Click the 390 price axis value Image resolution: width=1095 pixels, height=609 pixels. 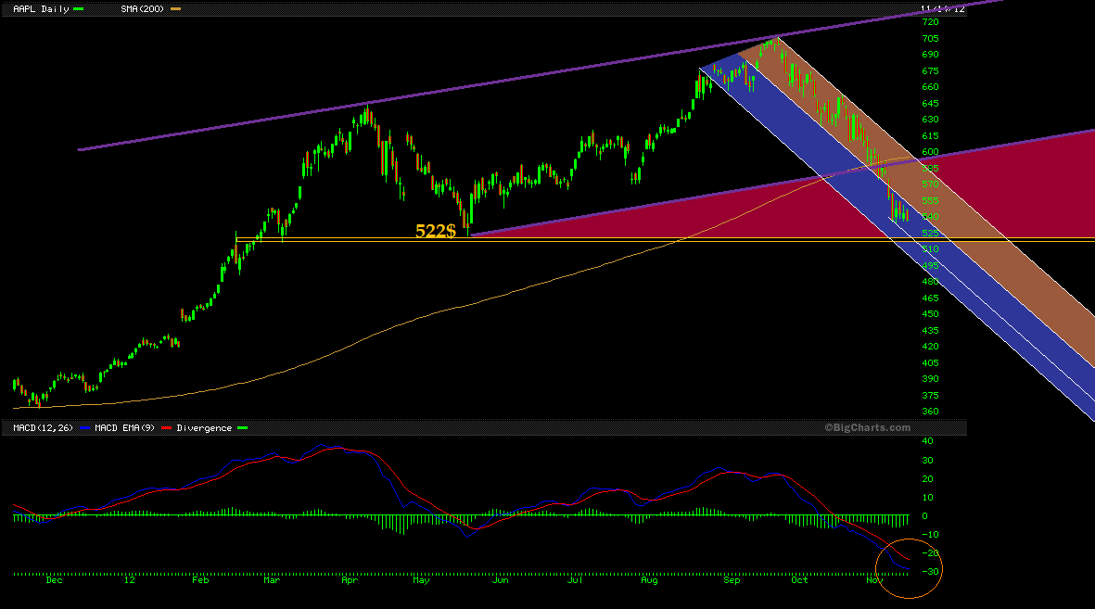click(x=930, y=379)
